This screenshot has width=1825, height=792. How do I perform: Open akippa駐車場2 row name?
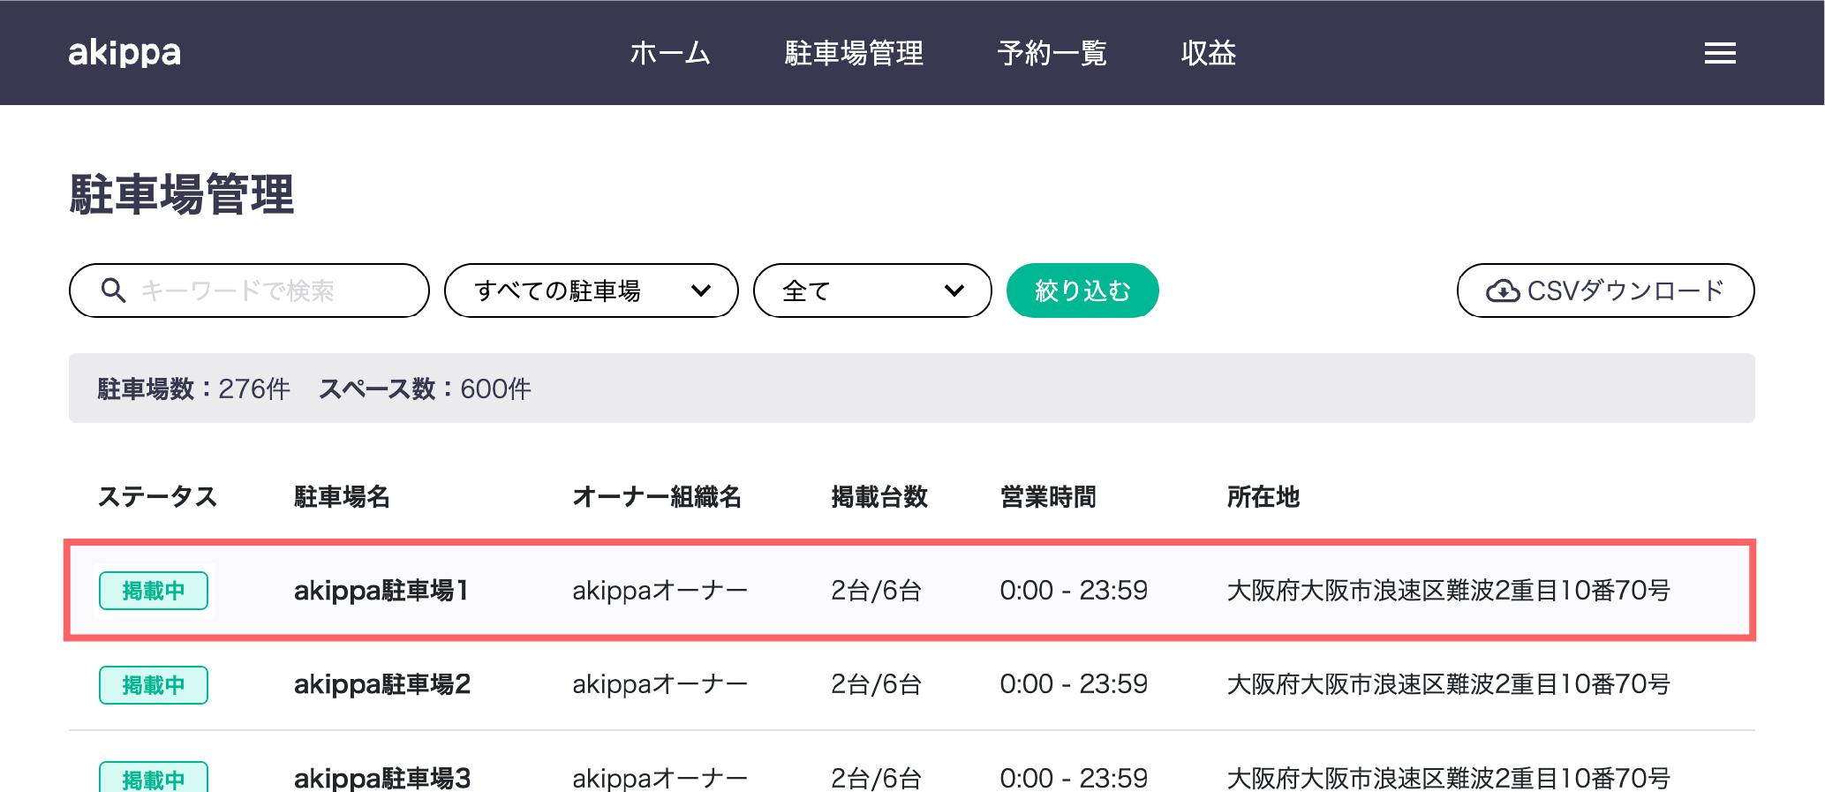pyautogui.click(x=381, y=684)
